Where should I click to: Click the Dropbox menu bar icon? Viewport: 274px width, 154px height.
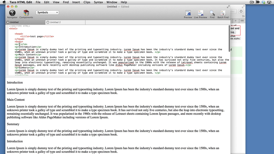click(x=263, y=2)
